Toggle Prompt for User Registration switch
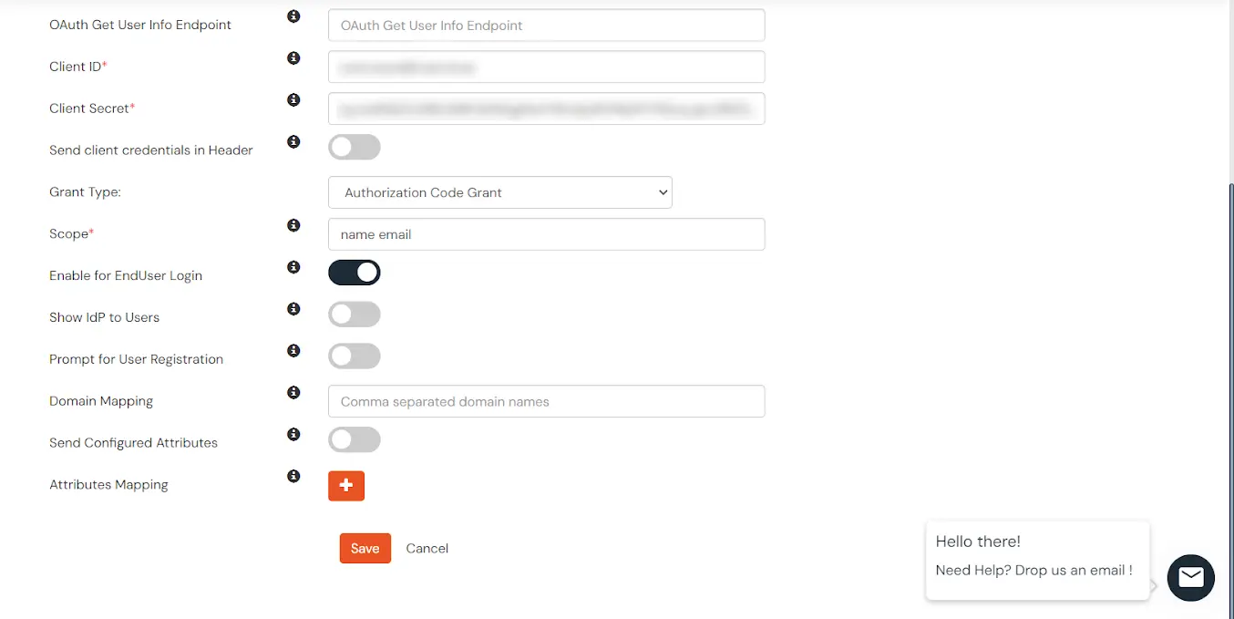This screenshot has width=1234, height=619. 354,356
